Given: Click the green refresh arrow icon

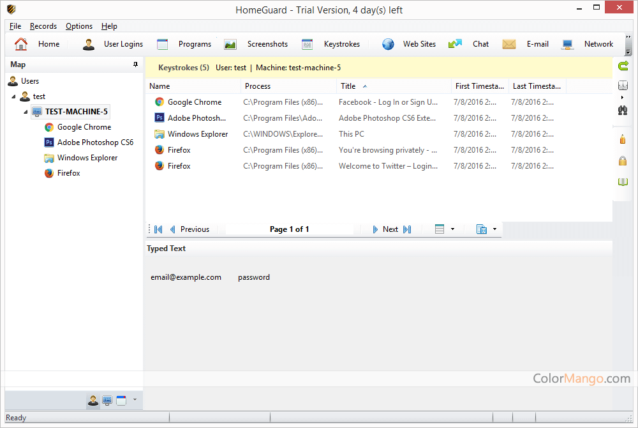Looking at the screenshot, I should (623, 66).
